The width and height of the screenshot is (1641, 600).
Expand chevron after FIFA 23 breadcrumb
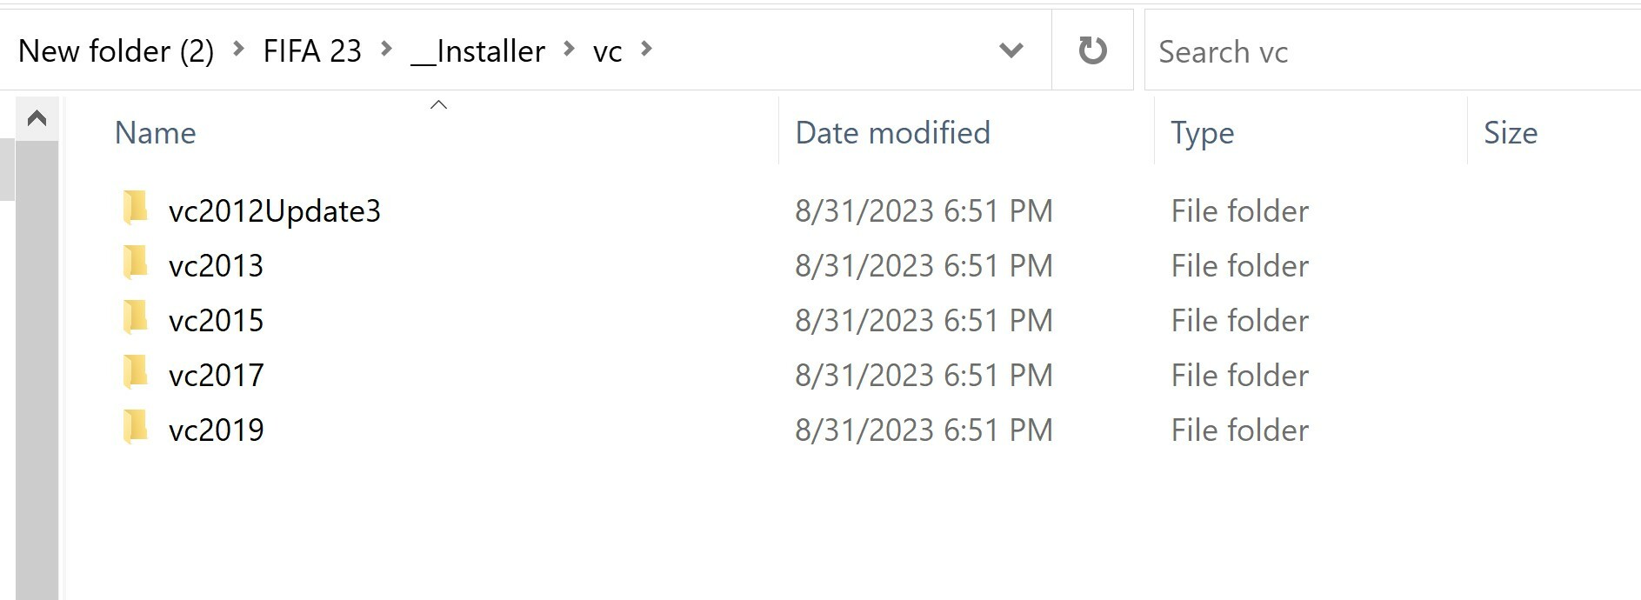386,50
